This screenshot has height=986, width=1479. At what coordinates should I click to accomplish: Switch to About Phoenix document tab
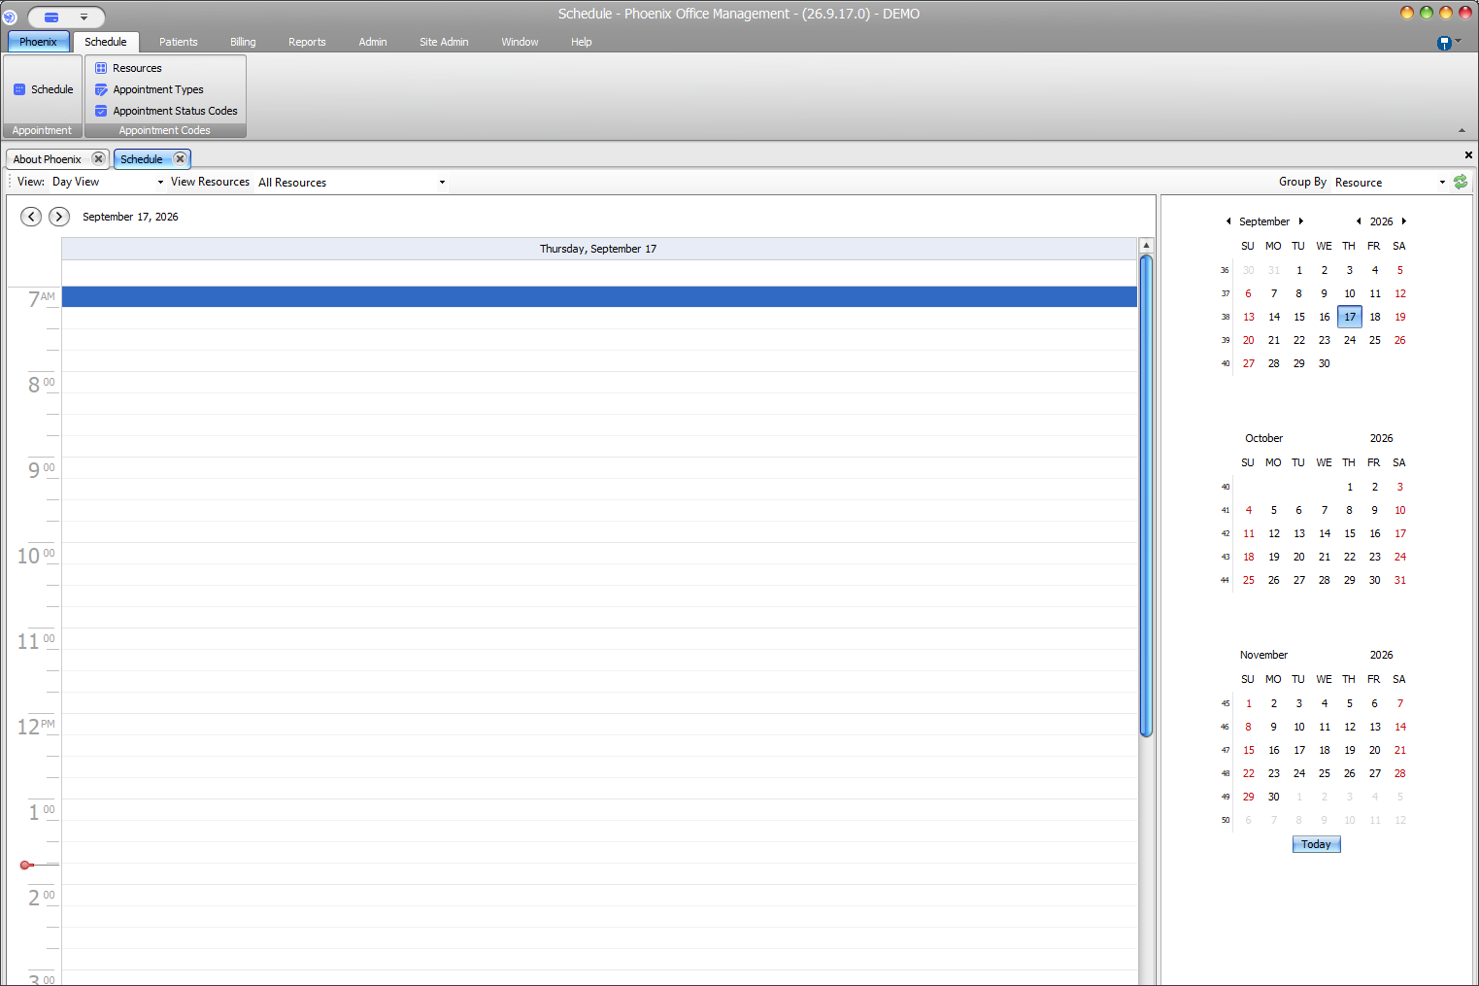tap(48, 158)
